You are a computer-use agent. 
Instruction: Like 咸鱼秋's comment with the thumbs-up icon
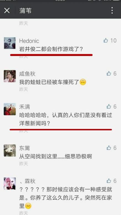click(x=109, y=74)
